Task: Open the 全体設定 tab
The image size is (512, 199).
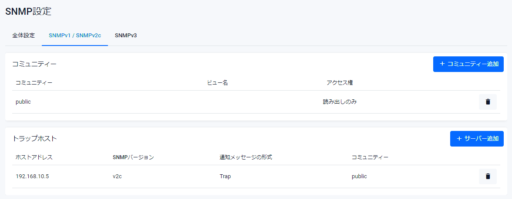Action: tap(24, 36)
